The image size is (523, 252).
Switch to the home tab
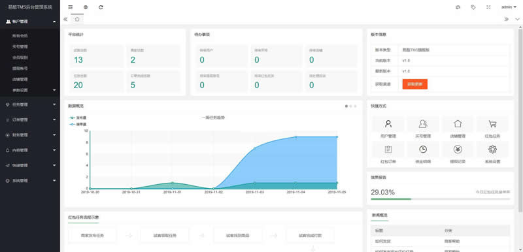tap(77, 20)
